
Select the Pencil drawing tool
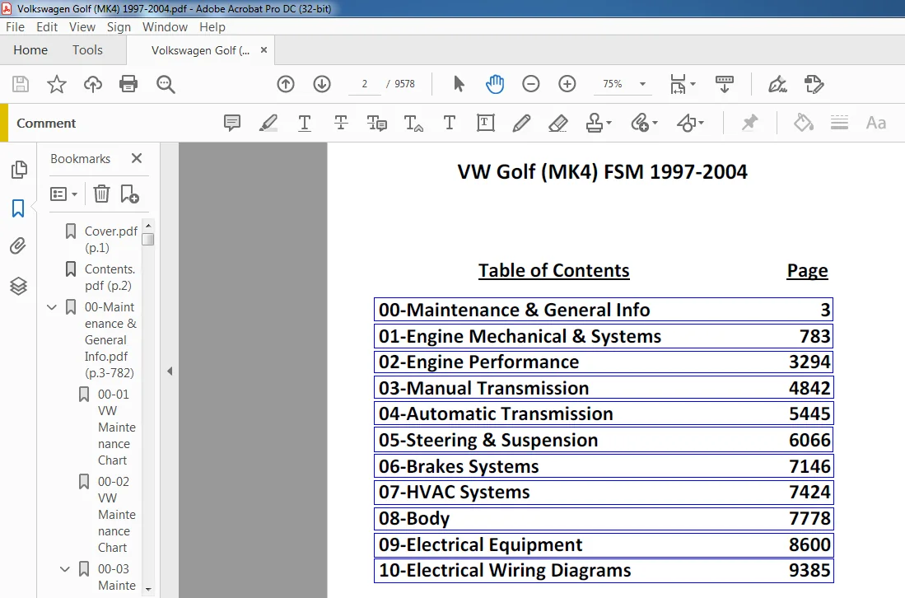521,123
